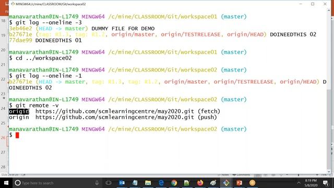Launch Microsoft Edge from the taskbar
The image size is (334, 188).
pos(161,183)
